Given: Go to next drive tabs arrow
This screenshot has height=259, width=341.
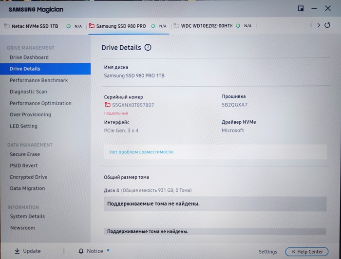Looking at the screenshot, I should click(x=319, y=25).
